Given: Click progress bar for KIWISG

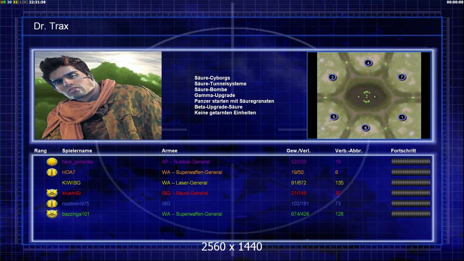Looking at the screenshot, I should 411,182.
